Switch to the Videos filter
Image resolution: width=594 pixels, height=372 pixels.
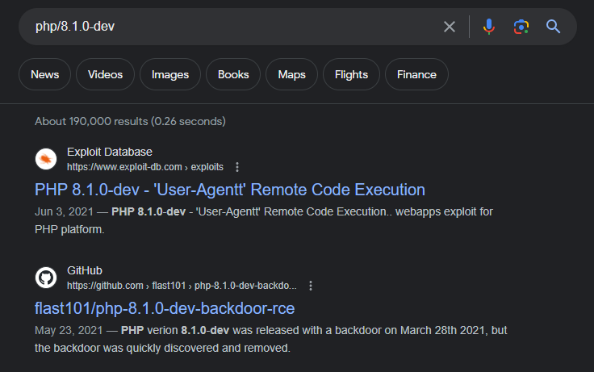pyautogui.click(x=105, y=74)
